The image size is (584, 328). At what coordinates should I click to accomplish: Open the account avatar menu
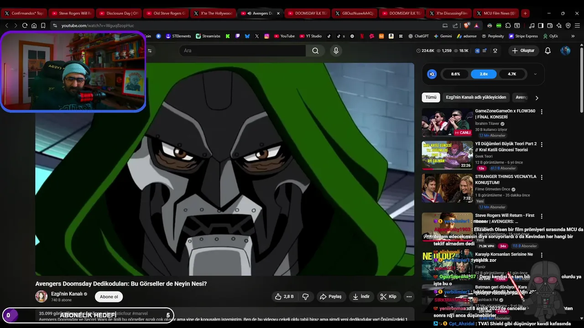[565, 51]
